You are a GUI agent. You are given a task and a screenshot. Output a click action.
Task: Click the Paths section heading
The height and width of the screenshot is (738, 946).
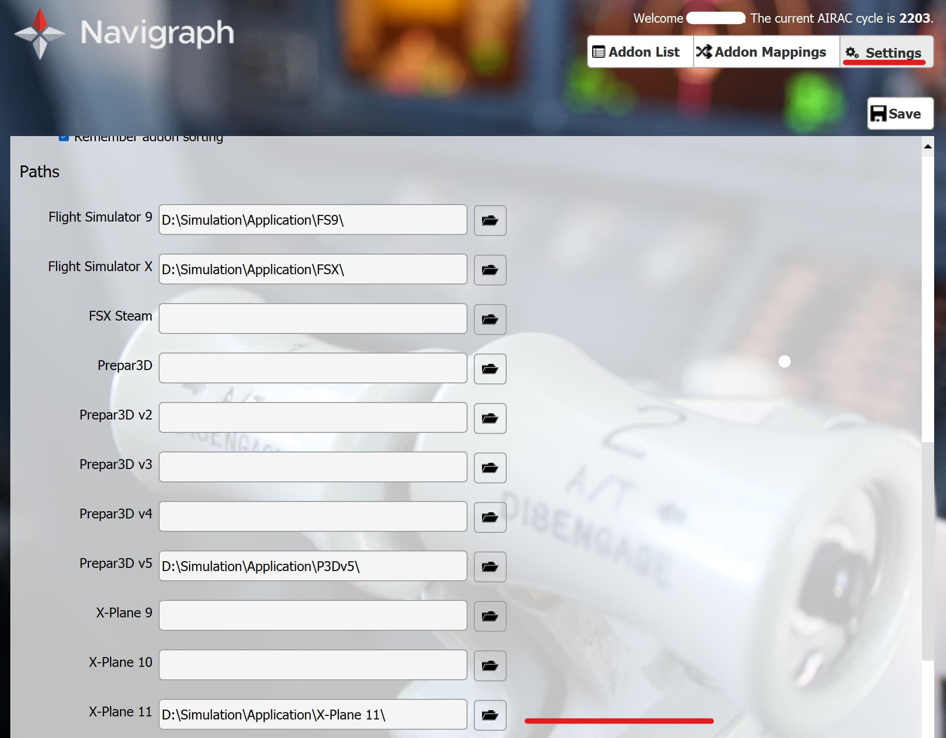(x=40, y=172)
